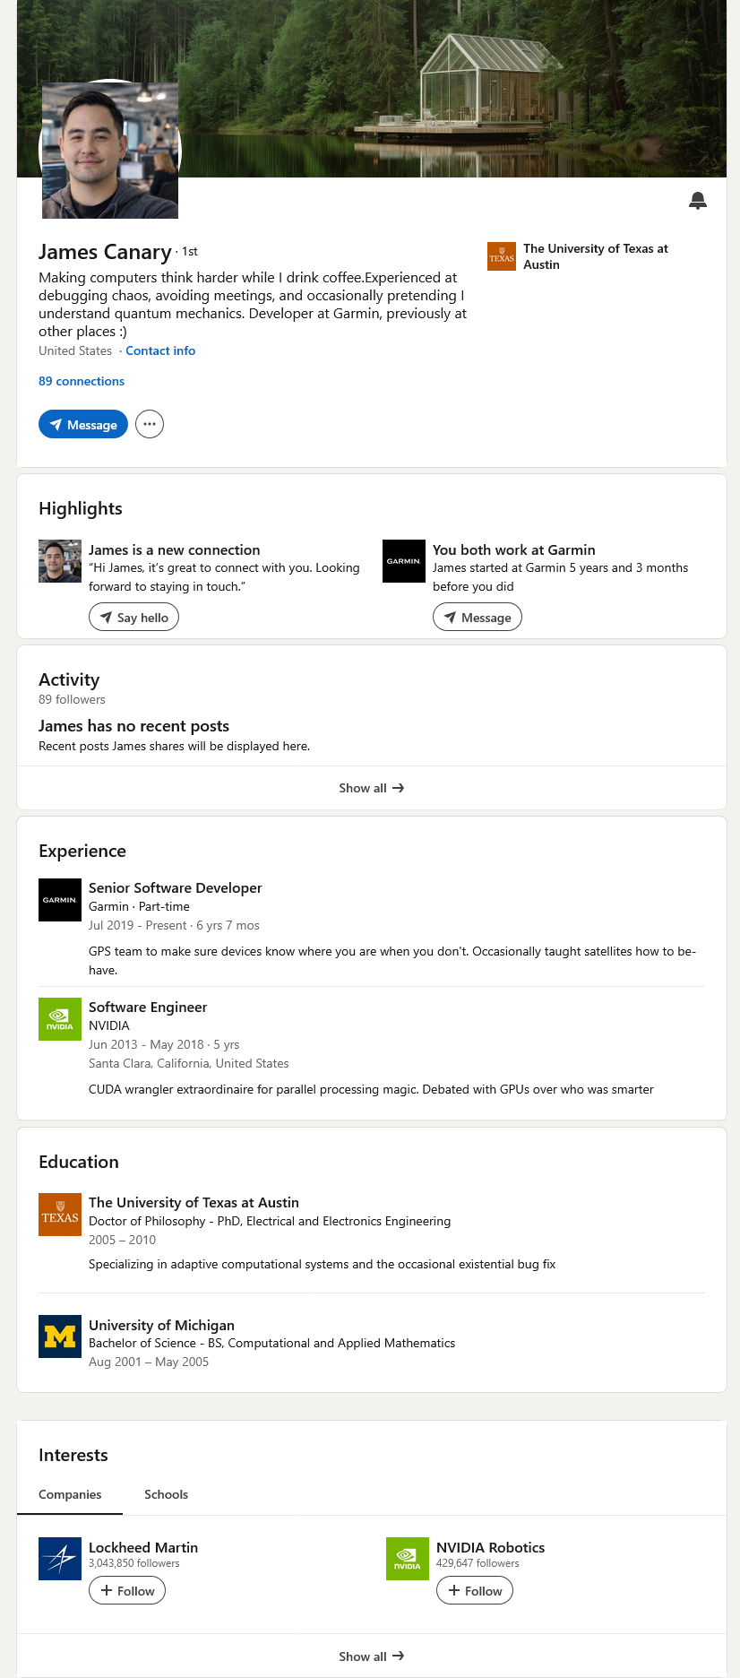Click James Canary's profile photo
This screenshot has height=1678, width=740.
pyautogui.click(x=109, y=150)
